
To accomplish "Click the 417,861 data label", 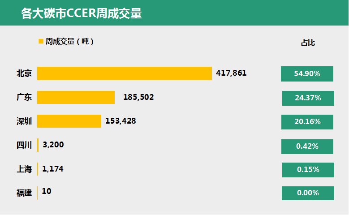I will (x=231, y=73).
